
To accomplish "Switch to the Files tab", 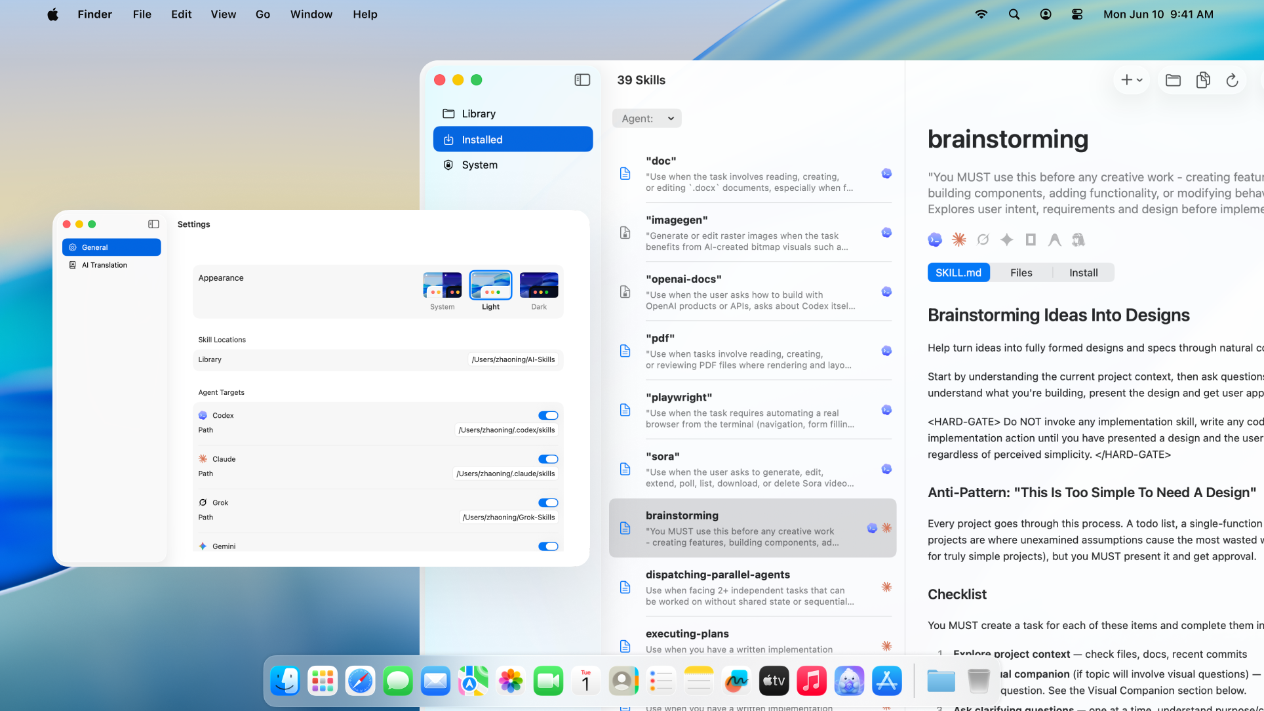I will (x=1021, y=273).
